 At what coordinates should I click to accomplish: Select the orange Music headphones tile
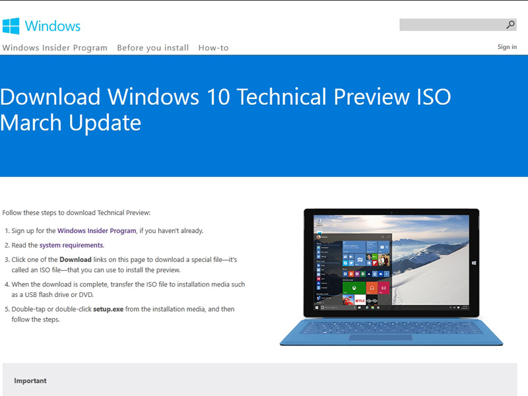click(371, 288)
